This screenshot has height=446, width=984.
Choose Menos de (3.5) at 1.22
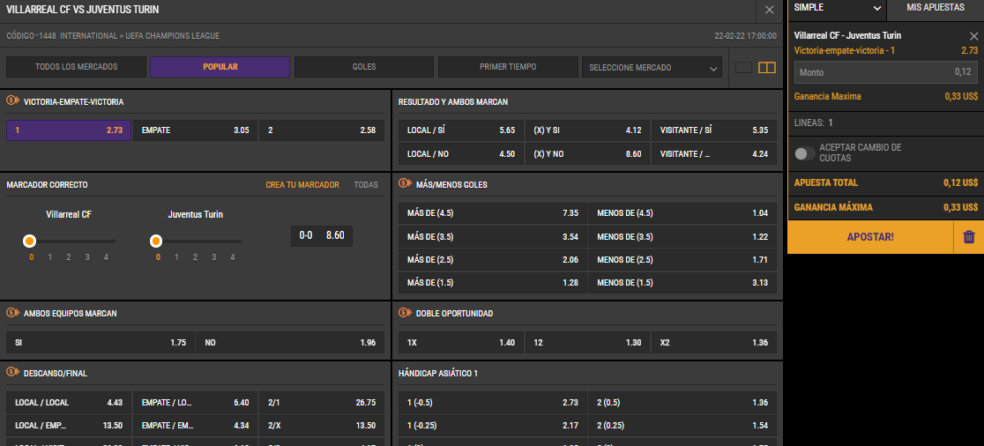(682, 236)
